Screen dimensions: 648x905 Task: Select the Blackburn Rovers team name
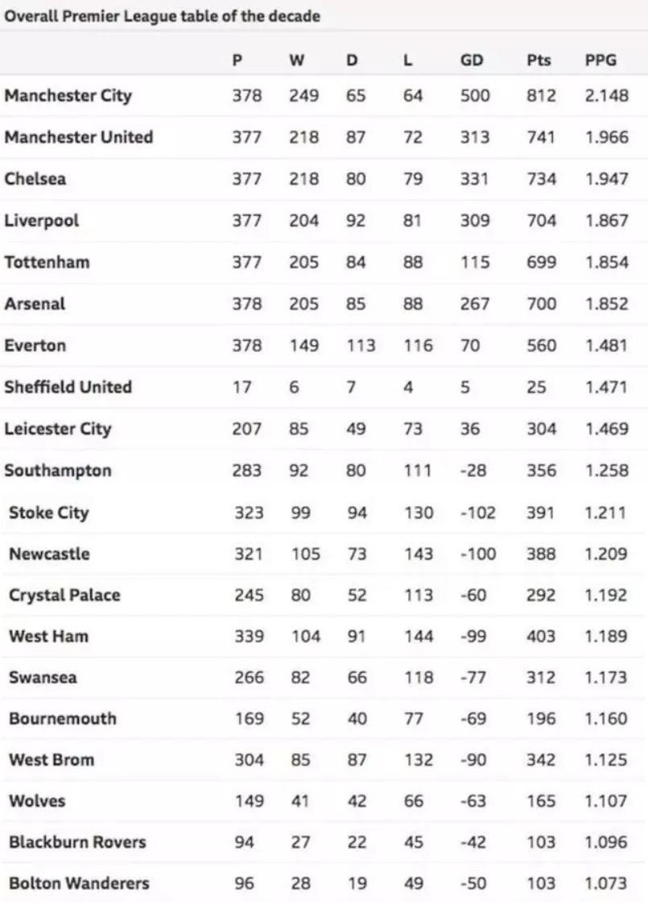coord(77,842)
